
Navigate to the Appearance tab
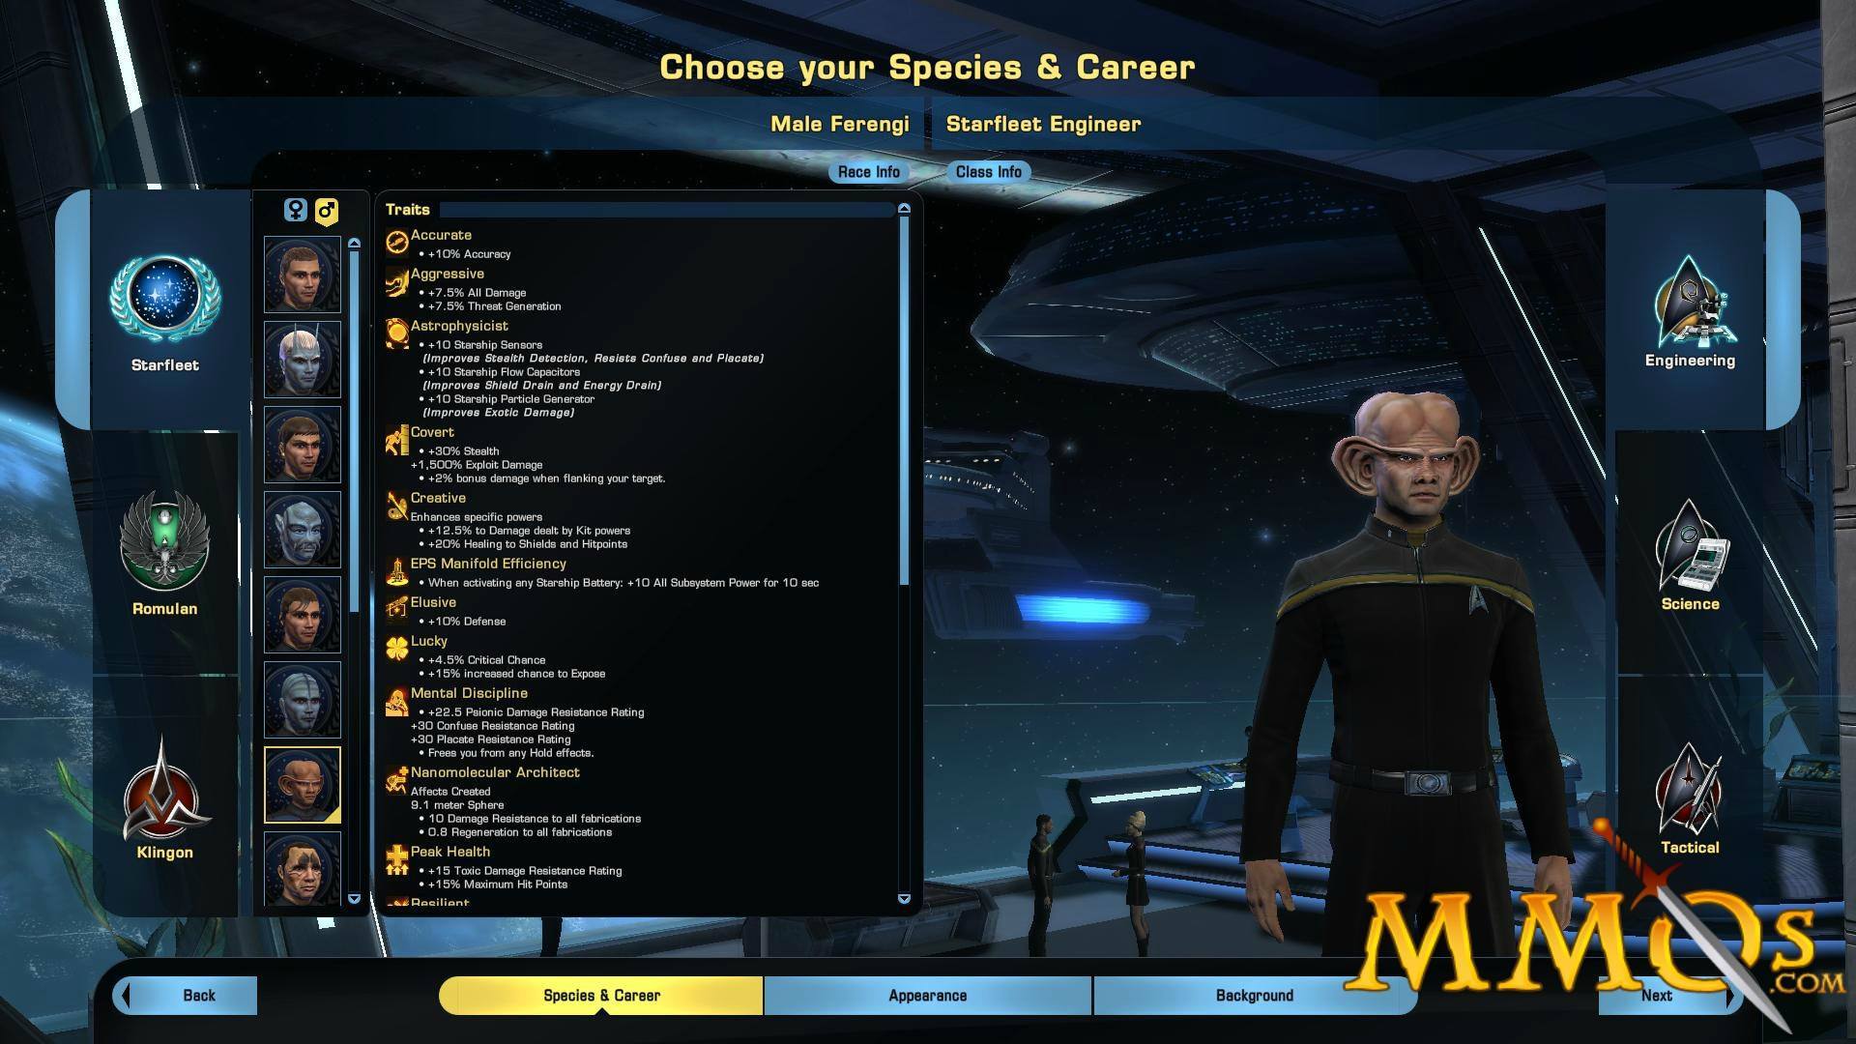tap(928, 995)
